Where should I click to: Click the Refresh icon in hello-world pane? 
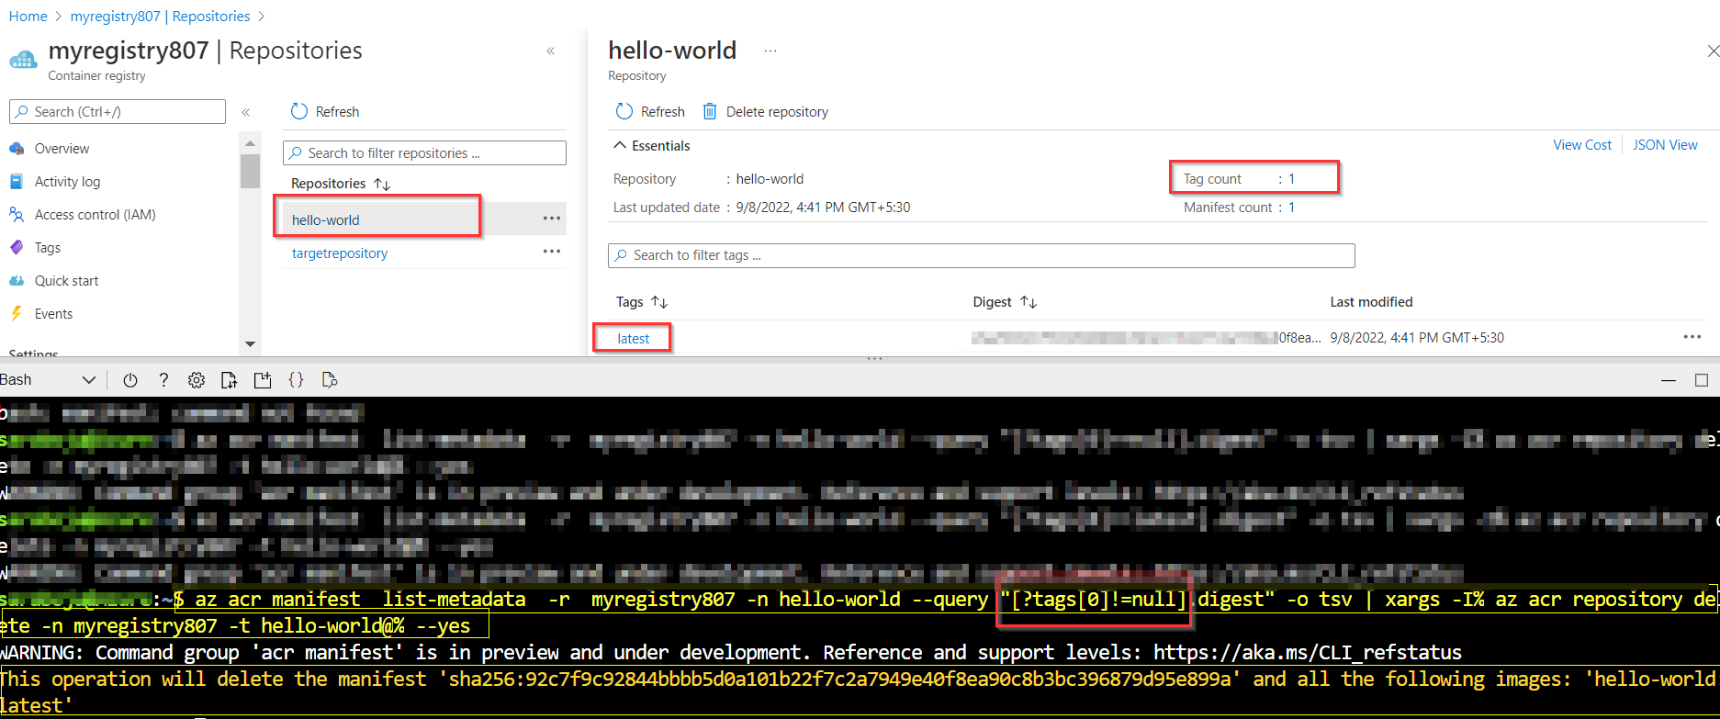click(624, 111)
